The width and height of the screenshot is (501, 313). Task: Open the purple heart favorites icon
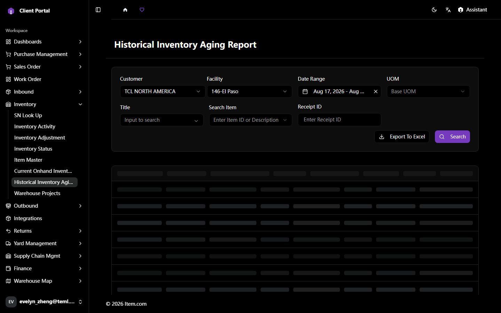142,10
